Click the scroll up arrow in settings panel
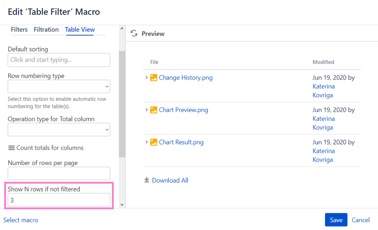Screen dimensions: 378x230 122,28
